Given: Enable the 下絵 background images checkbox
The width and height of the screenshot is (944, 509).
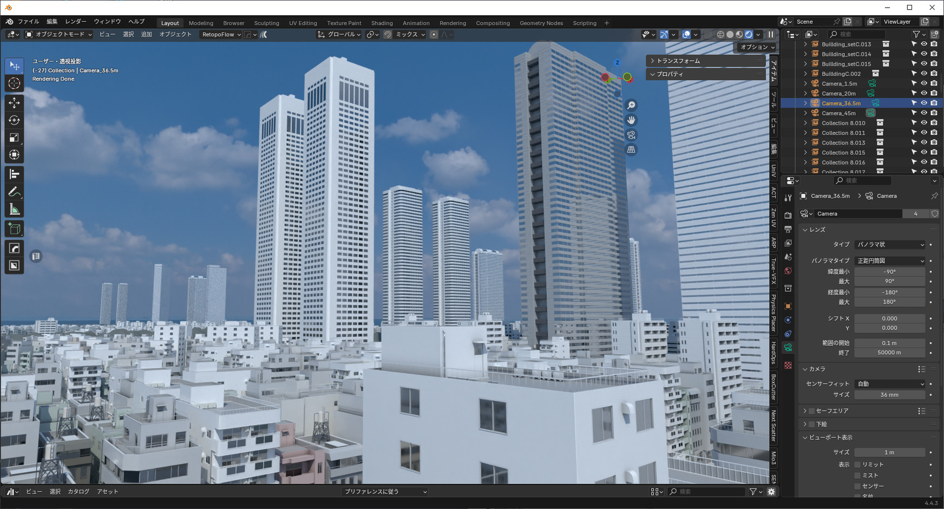Looking at the screenshot, I should tap(811, 424).
